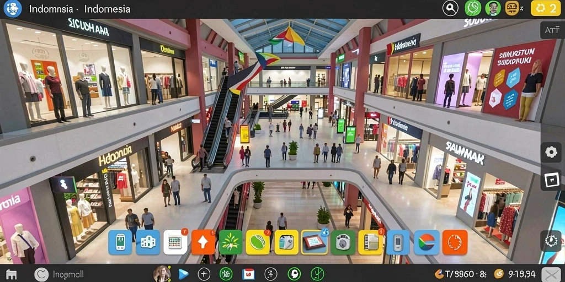This screenshot has width=565, height=282.
Task: Click the building icon in the bottom-left corner
Action: tap(11, 274)
